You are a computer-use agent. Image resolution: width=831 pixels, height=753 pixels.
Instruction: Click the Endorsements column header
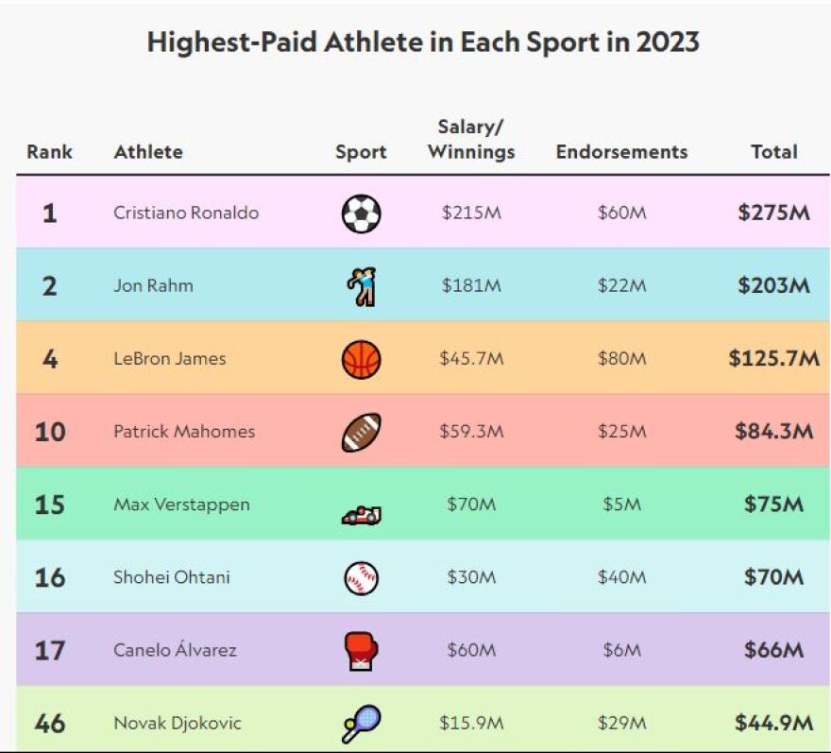click(x=621, y=152)
